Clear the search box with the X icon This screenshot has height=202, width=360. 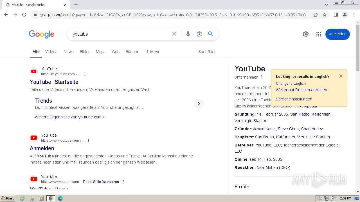click(x=174, y=34)
